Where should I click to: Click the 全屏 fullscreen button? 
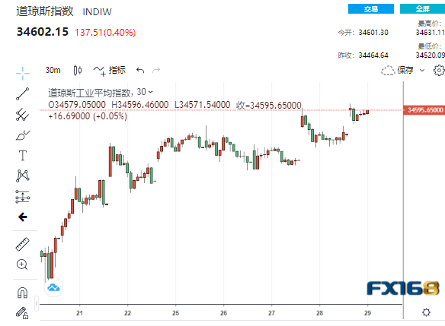pos(423,9)
